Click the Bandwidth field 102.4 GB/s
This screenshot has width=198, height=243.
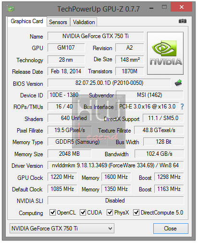click(x=159, y=154)
